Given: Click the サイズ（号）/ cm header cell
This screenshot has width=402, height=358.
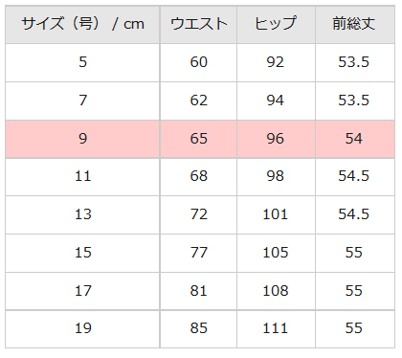Looking at the screenshot, I should (x=82, y=24).
